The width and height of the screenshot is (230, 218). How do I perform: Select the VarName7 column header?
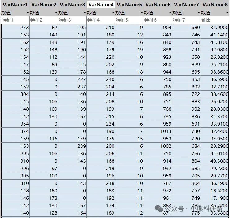pyautogui.click(x=186, y=5)
